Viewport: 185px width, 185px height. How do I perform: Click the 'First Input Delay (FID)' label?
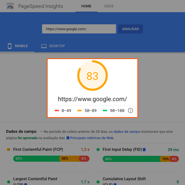[x=122, y=150]
